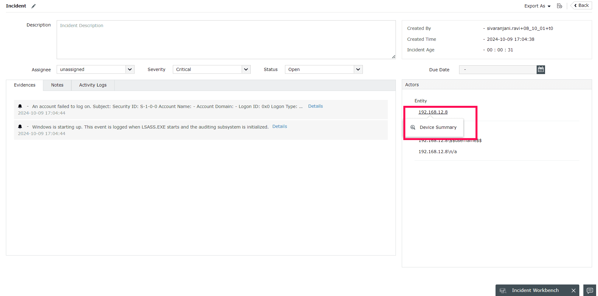Open the Due Date calendar picker
Image resolution: width=598 pixels, height=296 pixels.
click(x=541, y=69)
